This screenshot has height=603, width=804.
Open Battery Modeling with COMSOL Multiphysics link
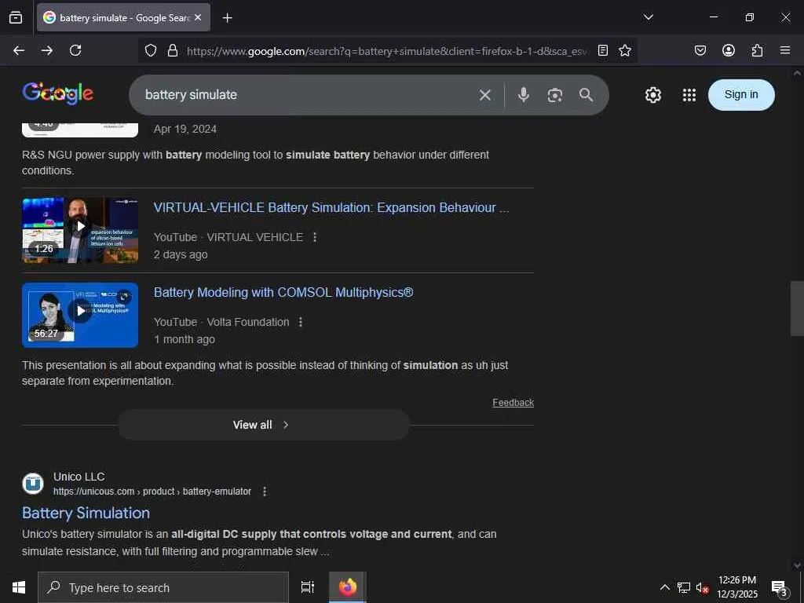283,292
